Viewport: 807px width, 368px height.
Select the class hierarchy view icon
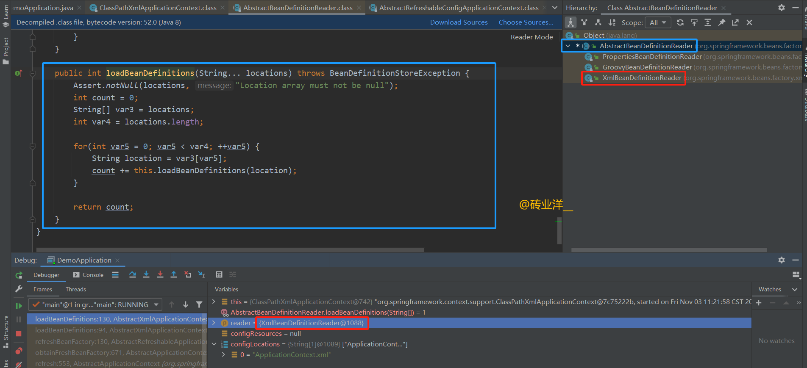pos(570,22)
